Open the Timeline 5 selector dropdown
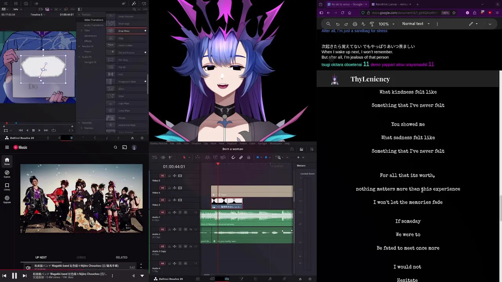 (38, 14)
